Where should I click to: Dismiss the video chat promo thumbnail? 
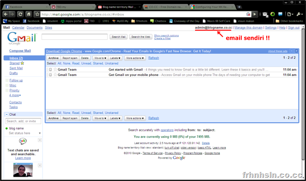[x=40, y=165]
